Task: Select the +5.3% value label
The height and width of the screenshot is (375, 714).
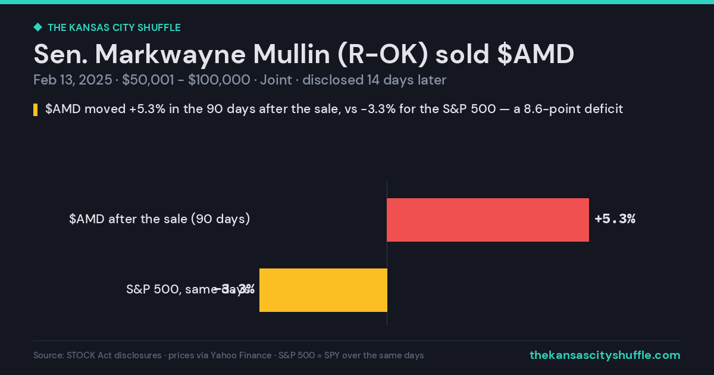Action: [x=615, y=219]
